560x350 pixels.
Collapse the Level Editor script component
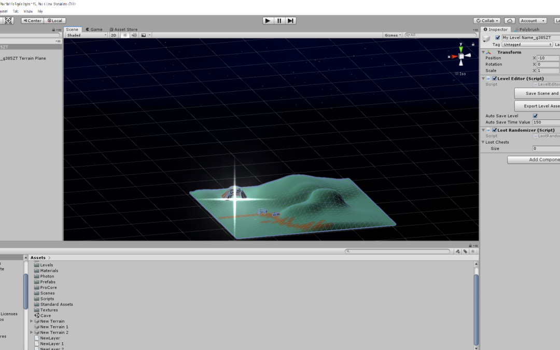click(x=483, y=79)
